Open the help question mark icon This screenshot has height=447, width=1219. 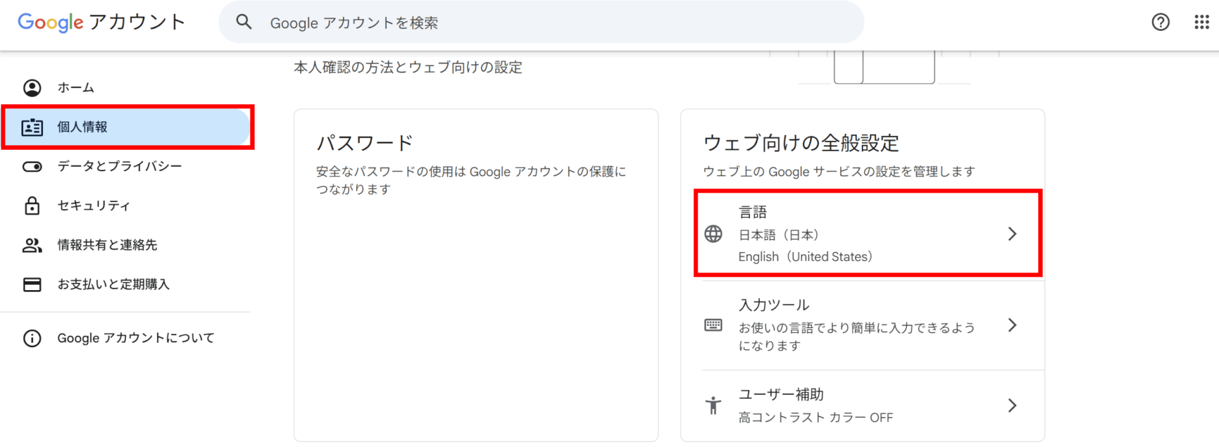pyautogui.click(x=1160, y=23)
